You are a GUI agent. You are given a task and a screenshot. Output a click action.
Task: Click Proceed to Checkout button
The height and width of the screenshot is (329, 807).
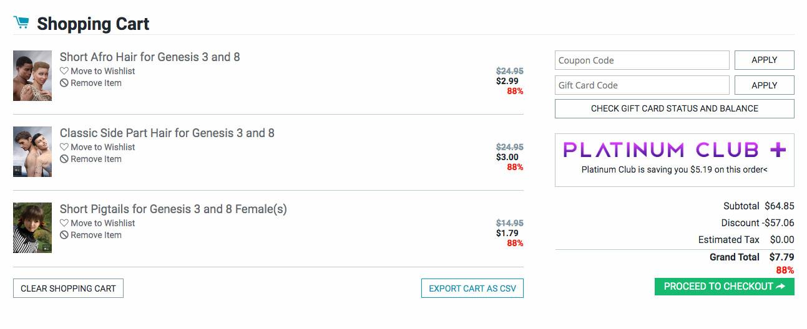tap(724, 287)
